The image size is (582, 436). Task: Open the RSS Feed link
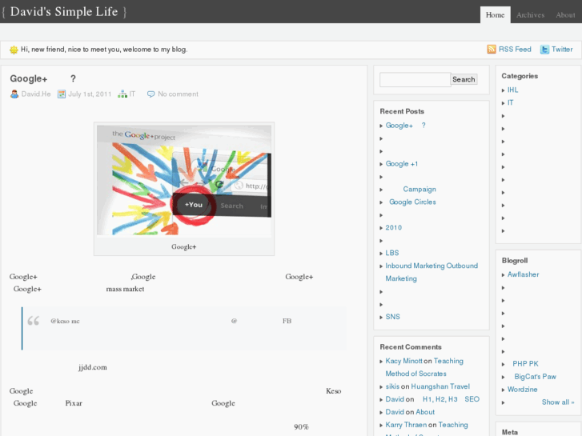click(515, 50)
